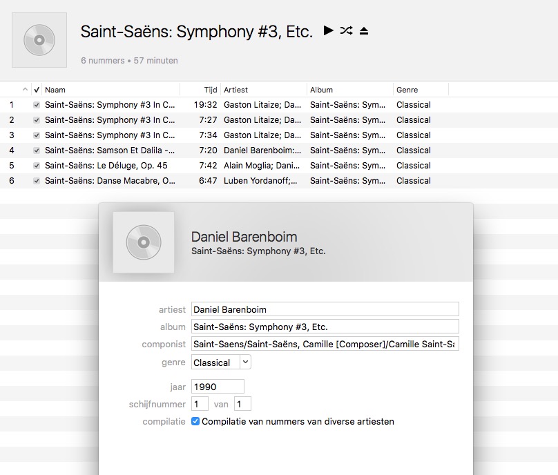Screen dimensions: 558x475
Task: Uncheck the Samson Et Dalila track checkbox
Action: click(x=37, y=151)
